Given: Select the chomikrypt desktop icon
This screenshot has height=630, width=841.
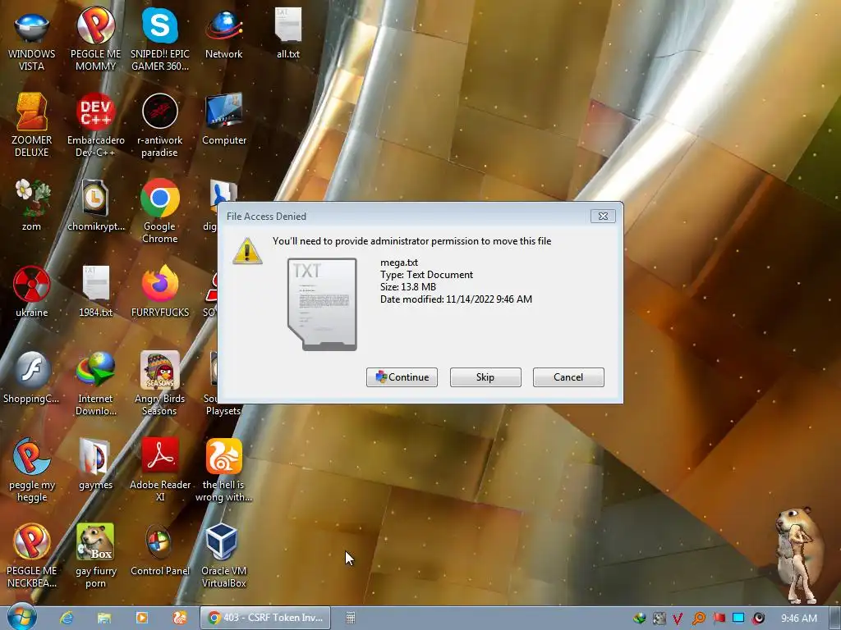Looking at the screenshot, I should (x=95, y=206).
